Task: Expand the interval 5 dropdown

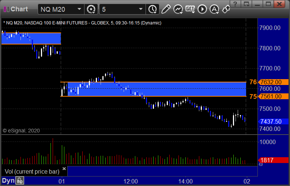Action: pos(140,9)
